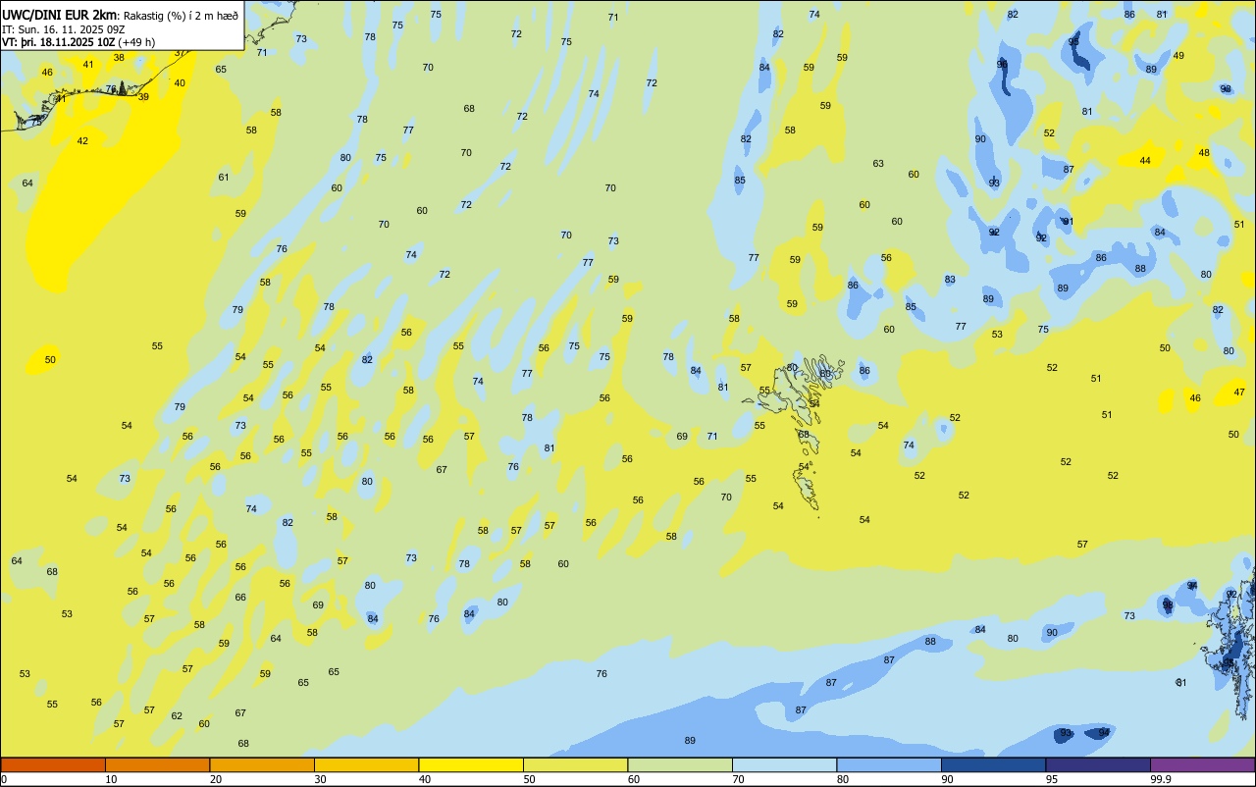Click the map value "83"
The height and width of the screenshot is (787, 1256).
pos(950,280)
